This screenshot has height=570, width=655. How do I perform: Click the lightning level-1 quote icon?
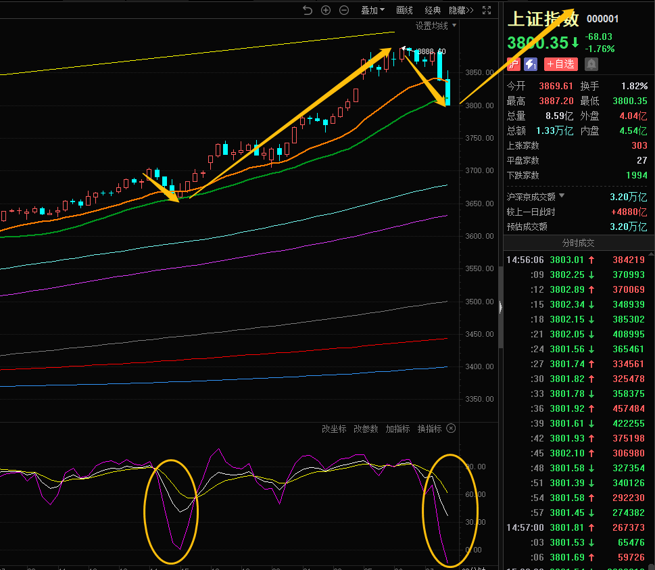[x=531, y=64]
